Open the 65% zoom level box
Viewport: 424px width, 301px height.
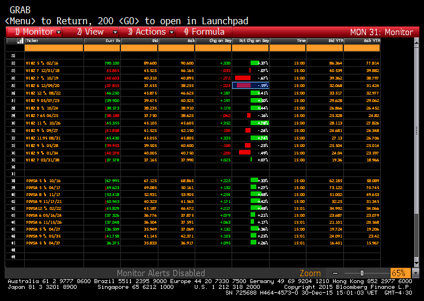(400, 273)
